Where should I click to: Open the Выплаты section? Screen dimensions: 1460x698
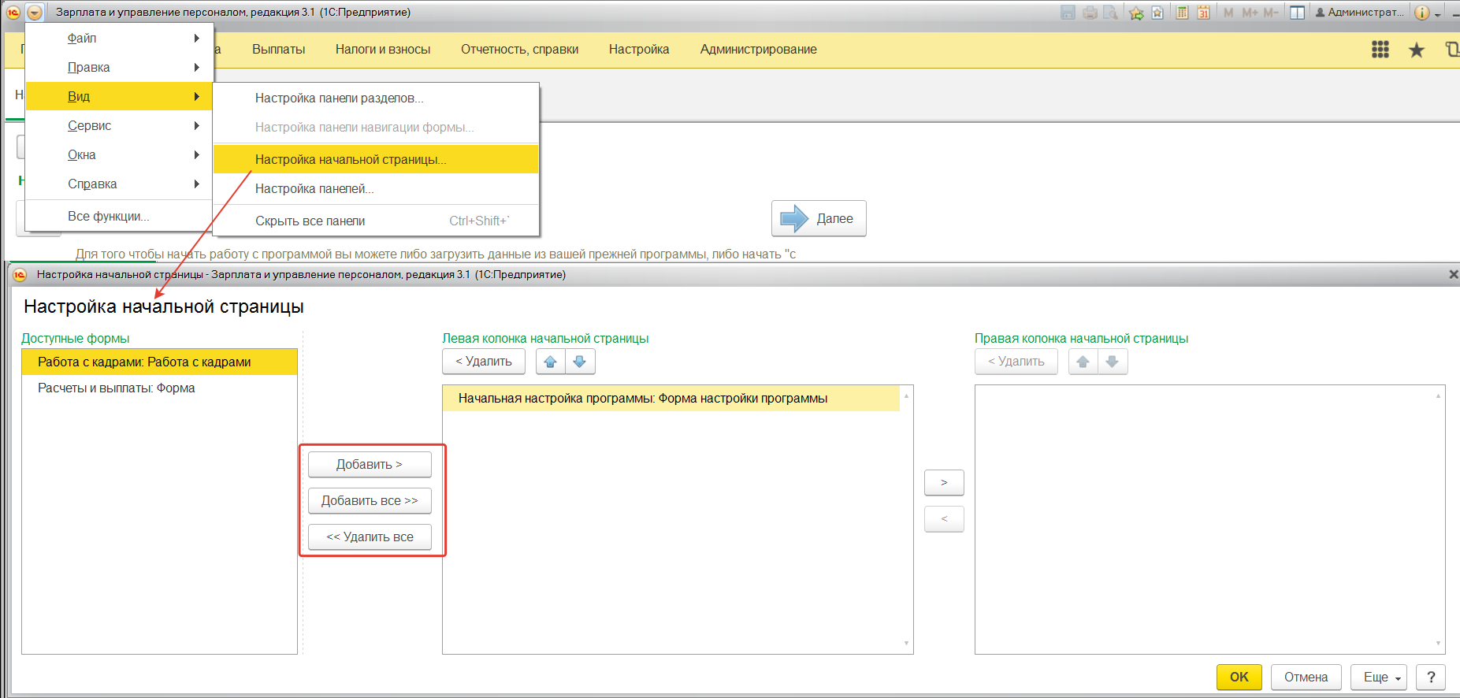(278, 49)
